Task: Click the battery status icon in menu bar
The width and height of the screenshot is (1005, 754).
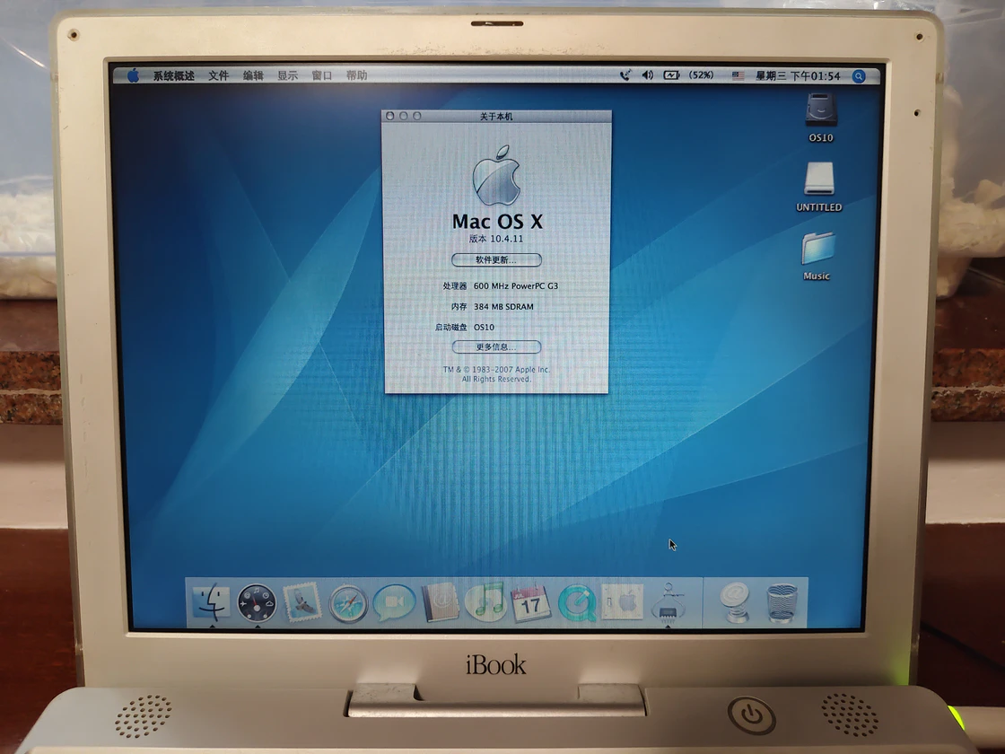Action: [x=671, y=75]
